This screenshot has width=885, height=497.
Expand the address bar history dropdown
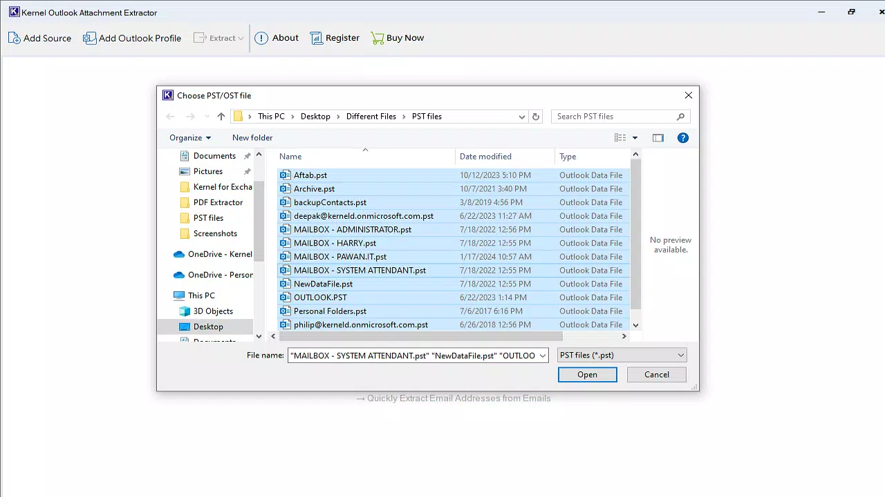click(x=522, y=117)
